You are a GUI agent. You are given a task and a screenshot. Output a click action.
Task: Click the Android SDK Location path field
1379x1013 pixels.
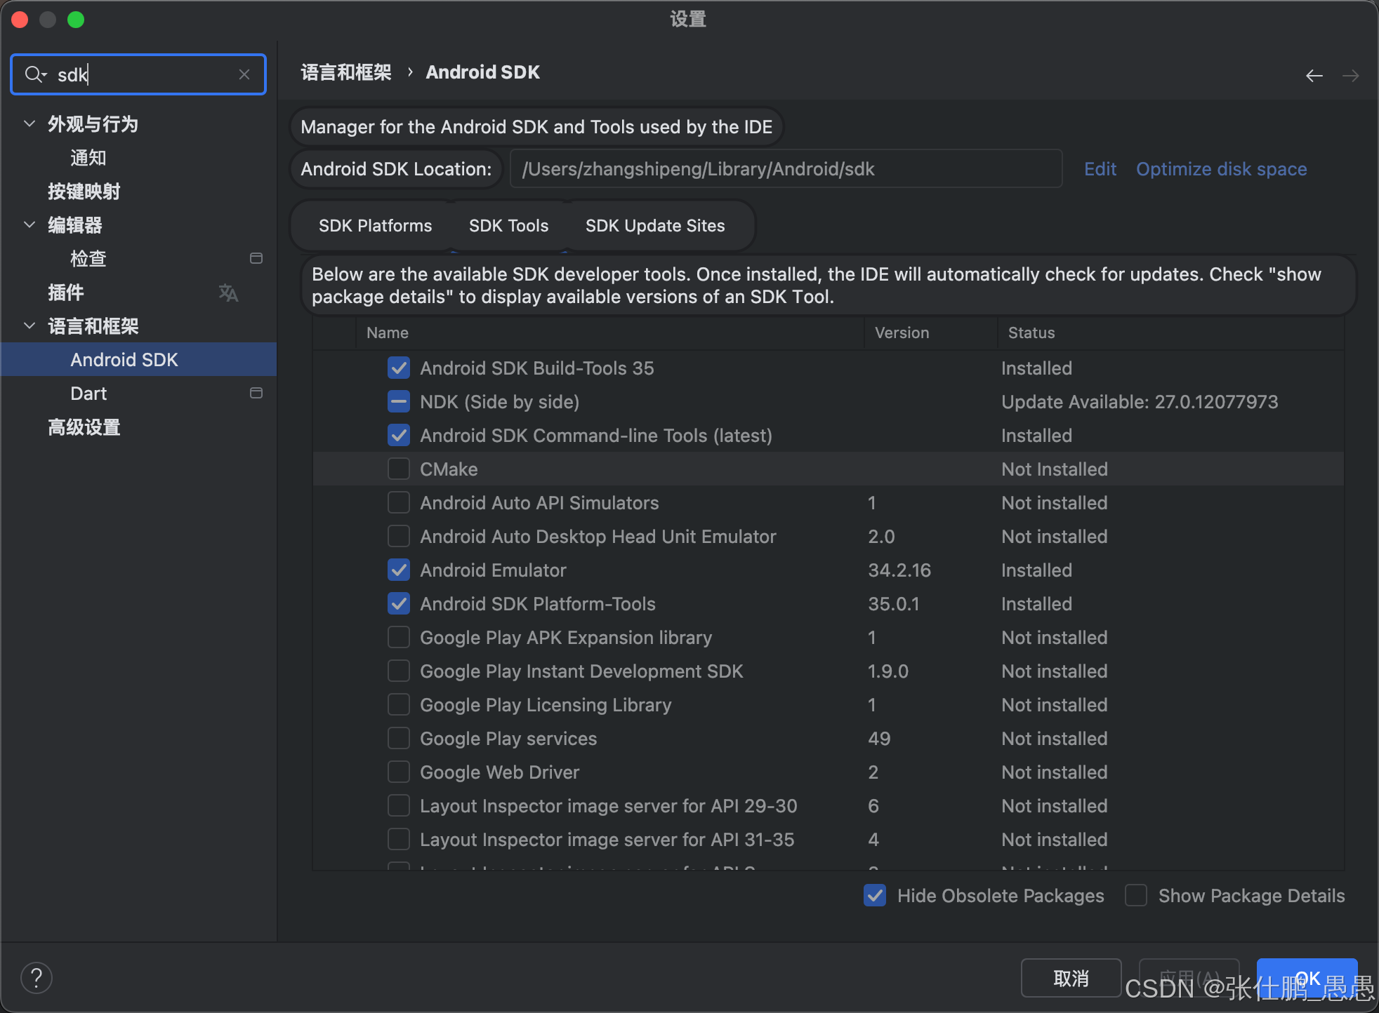785,169
